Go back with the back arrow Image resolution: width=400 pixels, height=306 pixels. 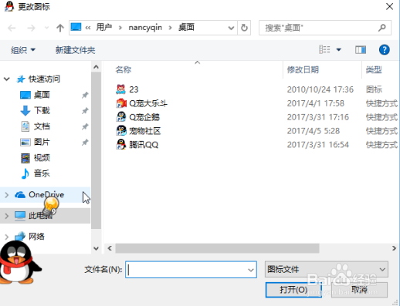point(12,28)
